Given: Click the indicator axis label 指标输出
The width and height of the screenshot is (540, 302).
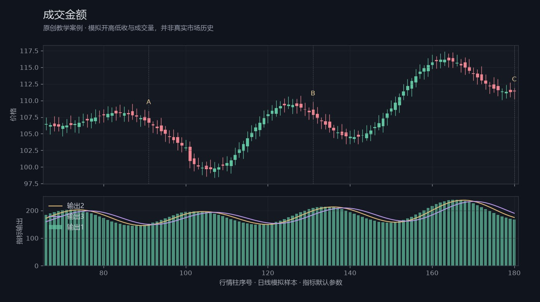Looking at the screenshot, I should (x=20, y=231).
